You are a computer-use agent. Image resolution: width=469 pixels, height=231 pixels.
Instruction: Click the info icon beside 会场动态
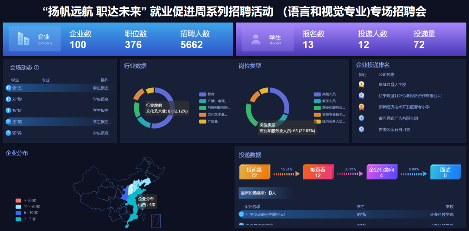tap(37, 68)
